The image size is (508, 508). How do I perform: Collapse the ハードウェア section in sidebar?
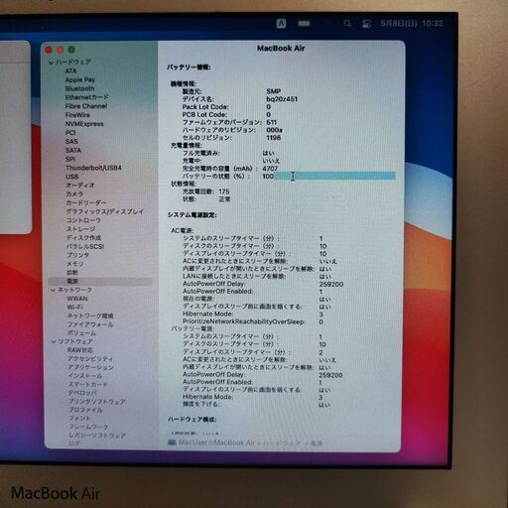pos(51,62)
